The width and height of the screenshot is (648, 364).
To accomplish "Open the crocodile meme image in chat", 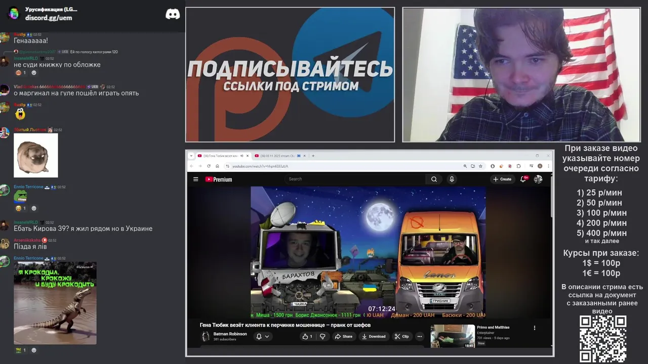I will coord(55,303).
